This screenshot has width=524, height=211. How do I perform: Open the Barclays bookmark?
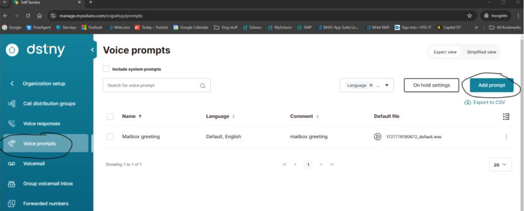pos(66,27)
